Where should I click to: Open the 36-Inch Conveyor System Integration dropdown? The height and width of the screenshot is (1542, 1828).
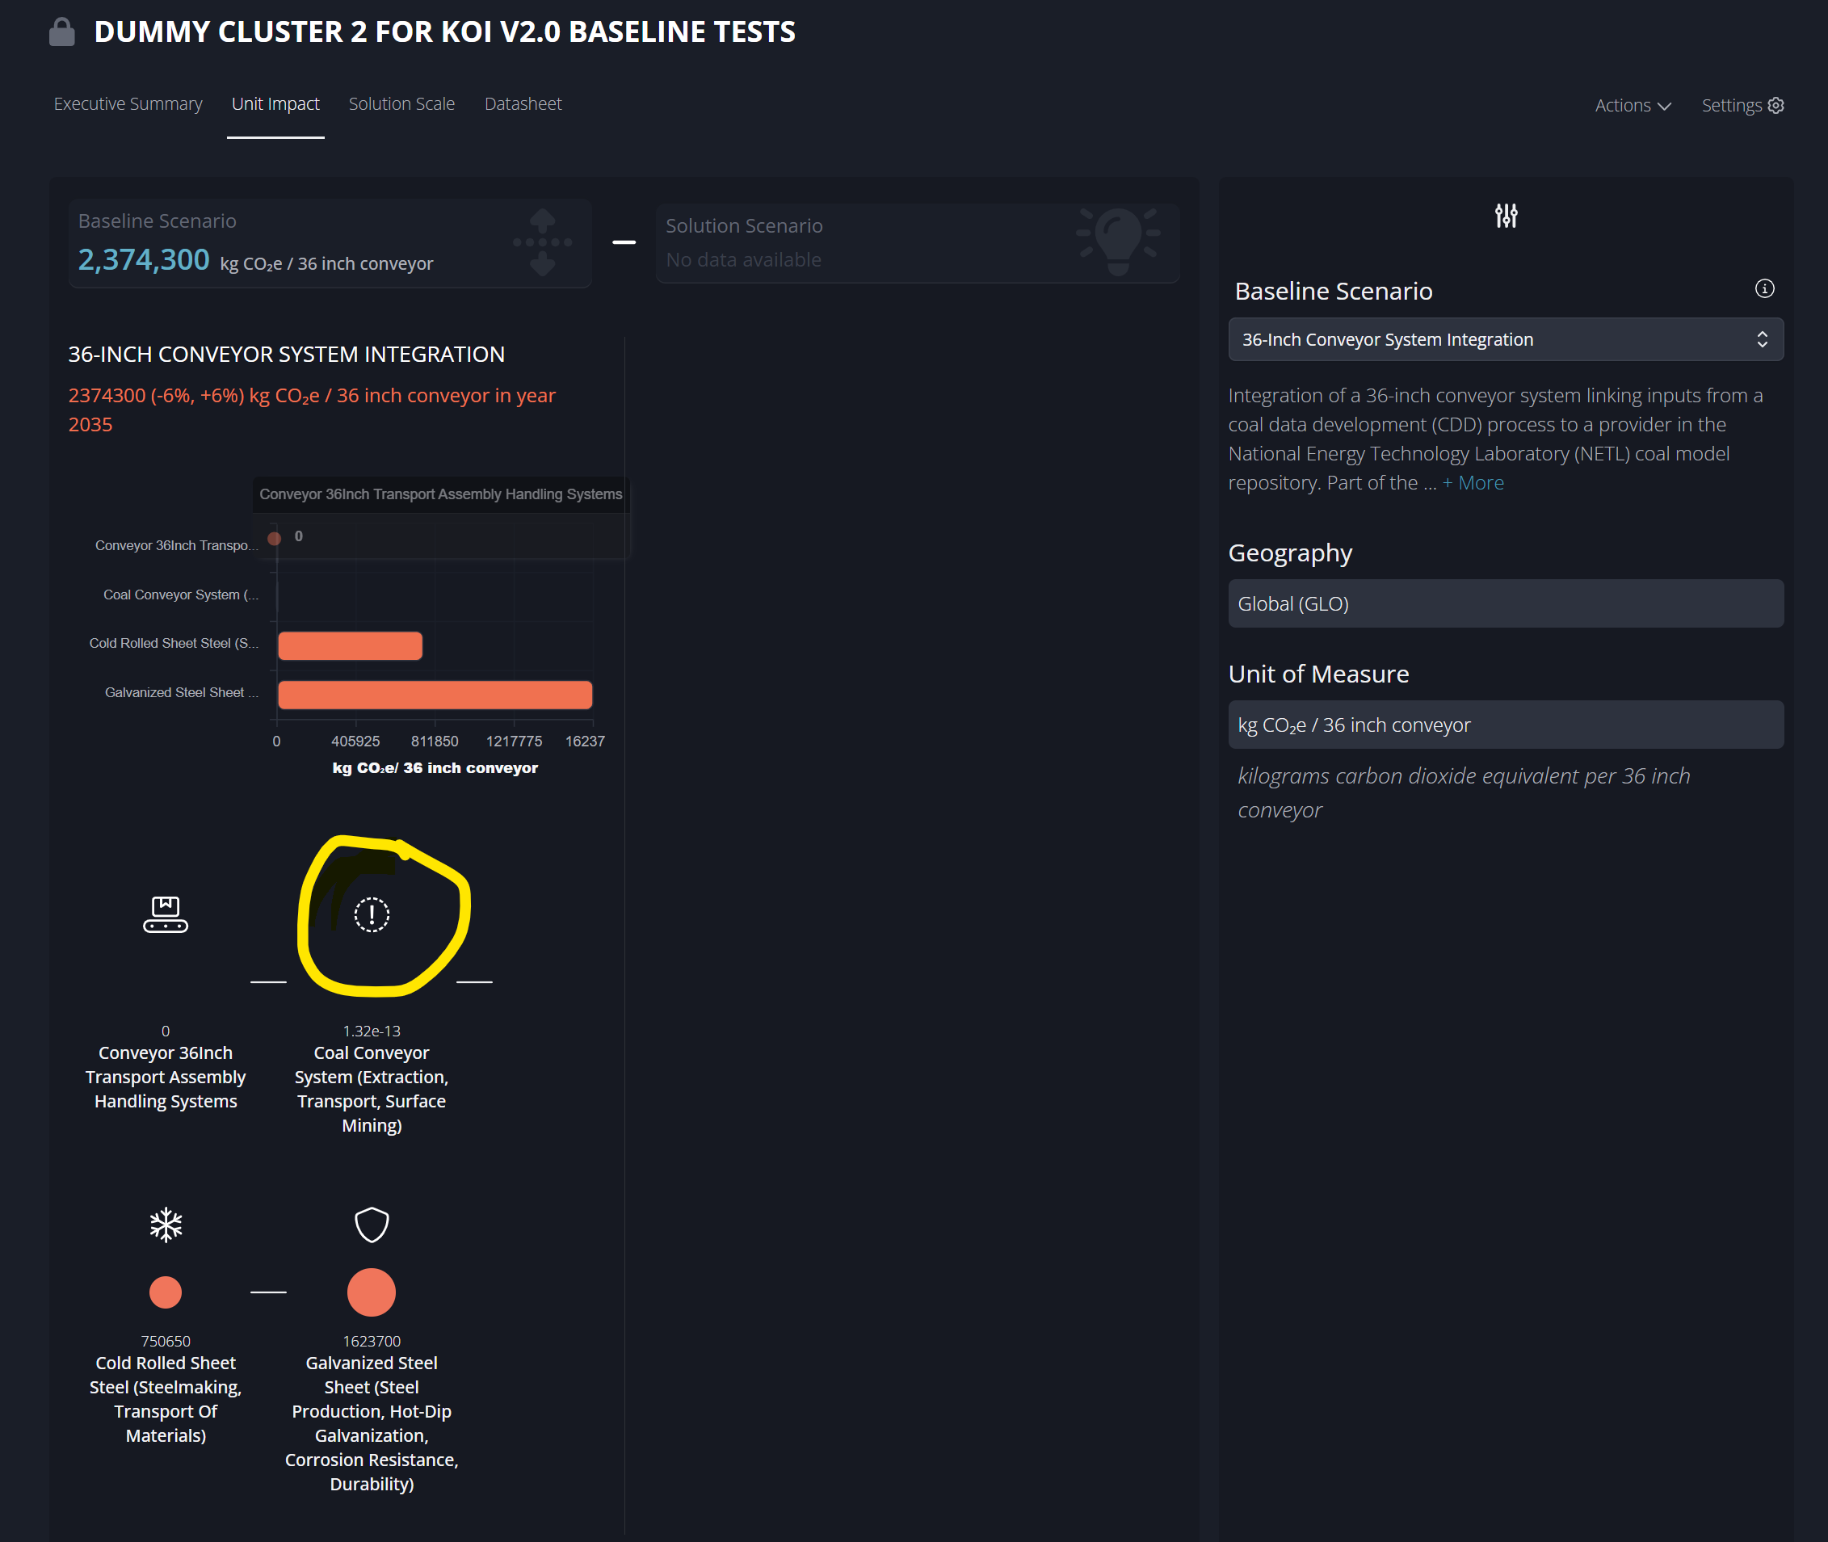point(1506,339)
